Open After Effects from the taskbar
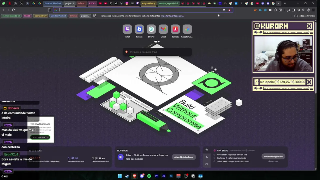320x180 pixels. click(x=164, y=176)
